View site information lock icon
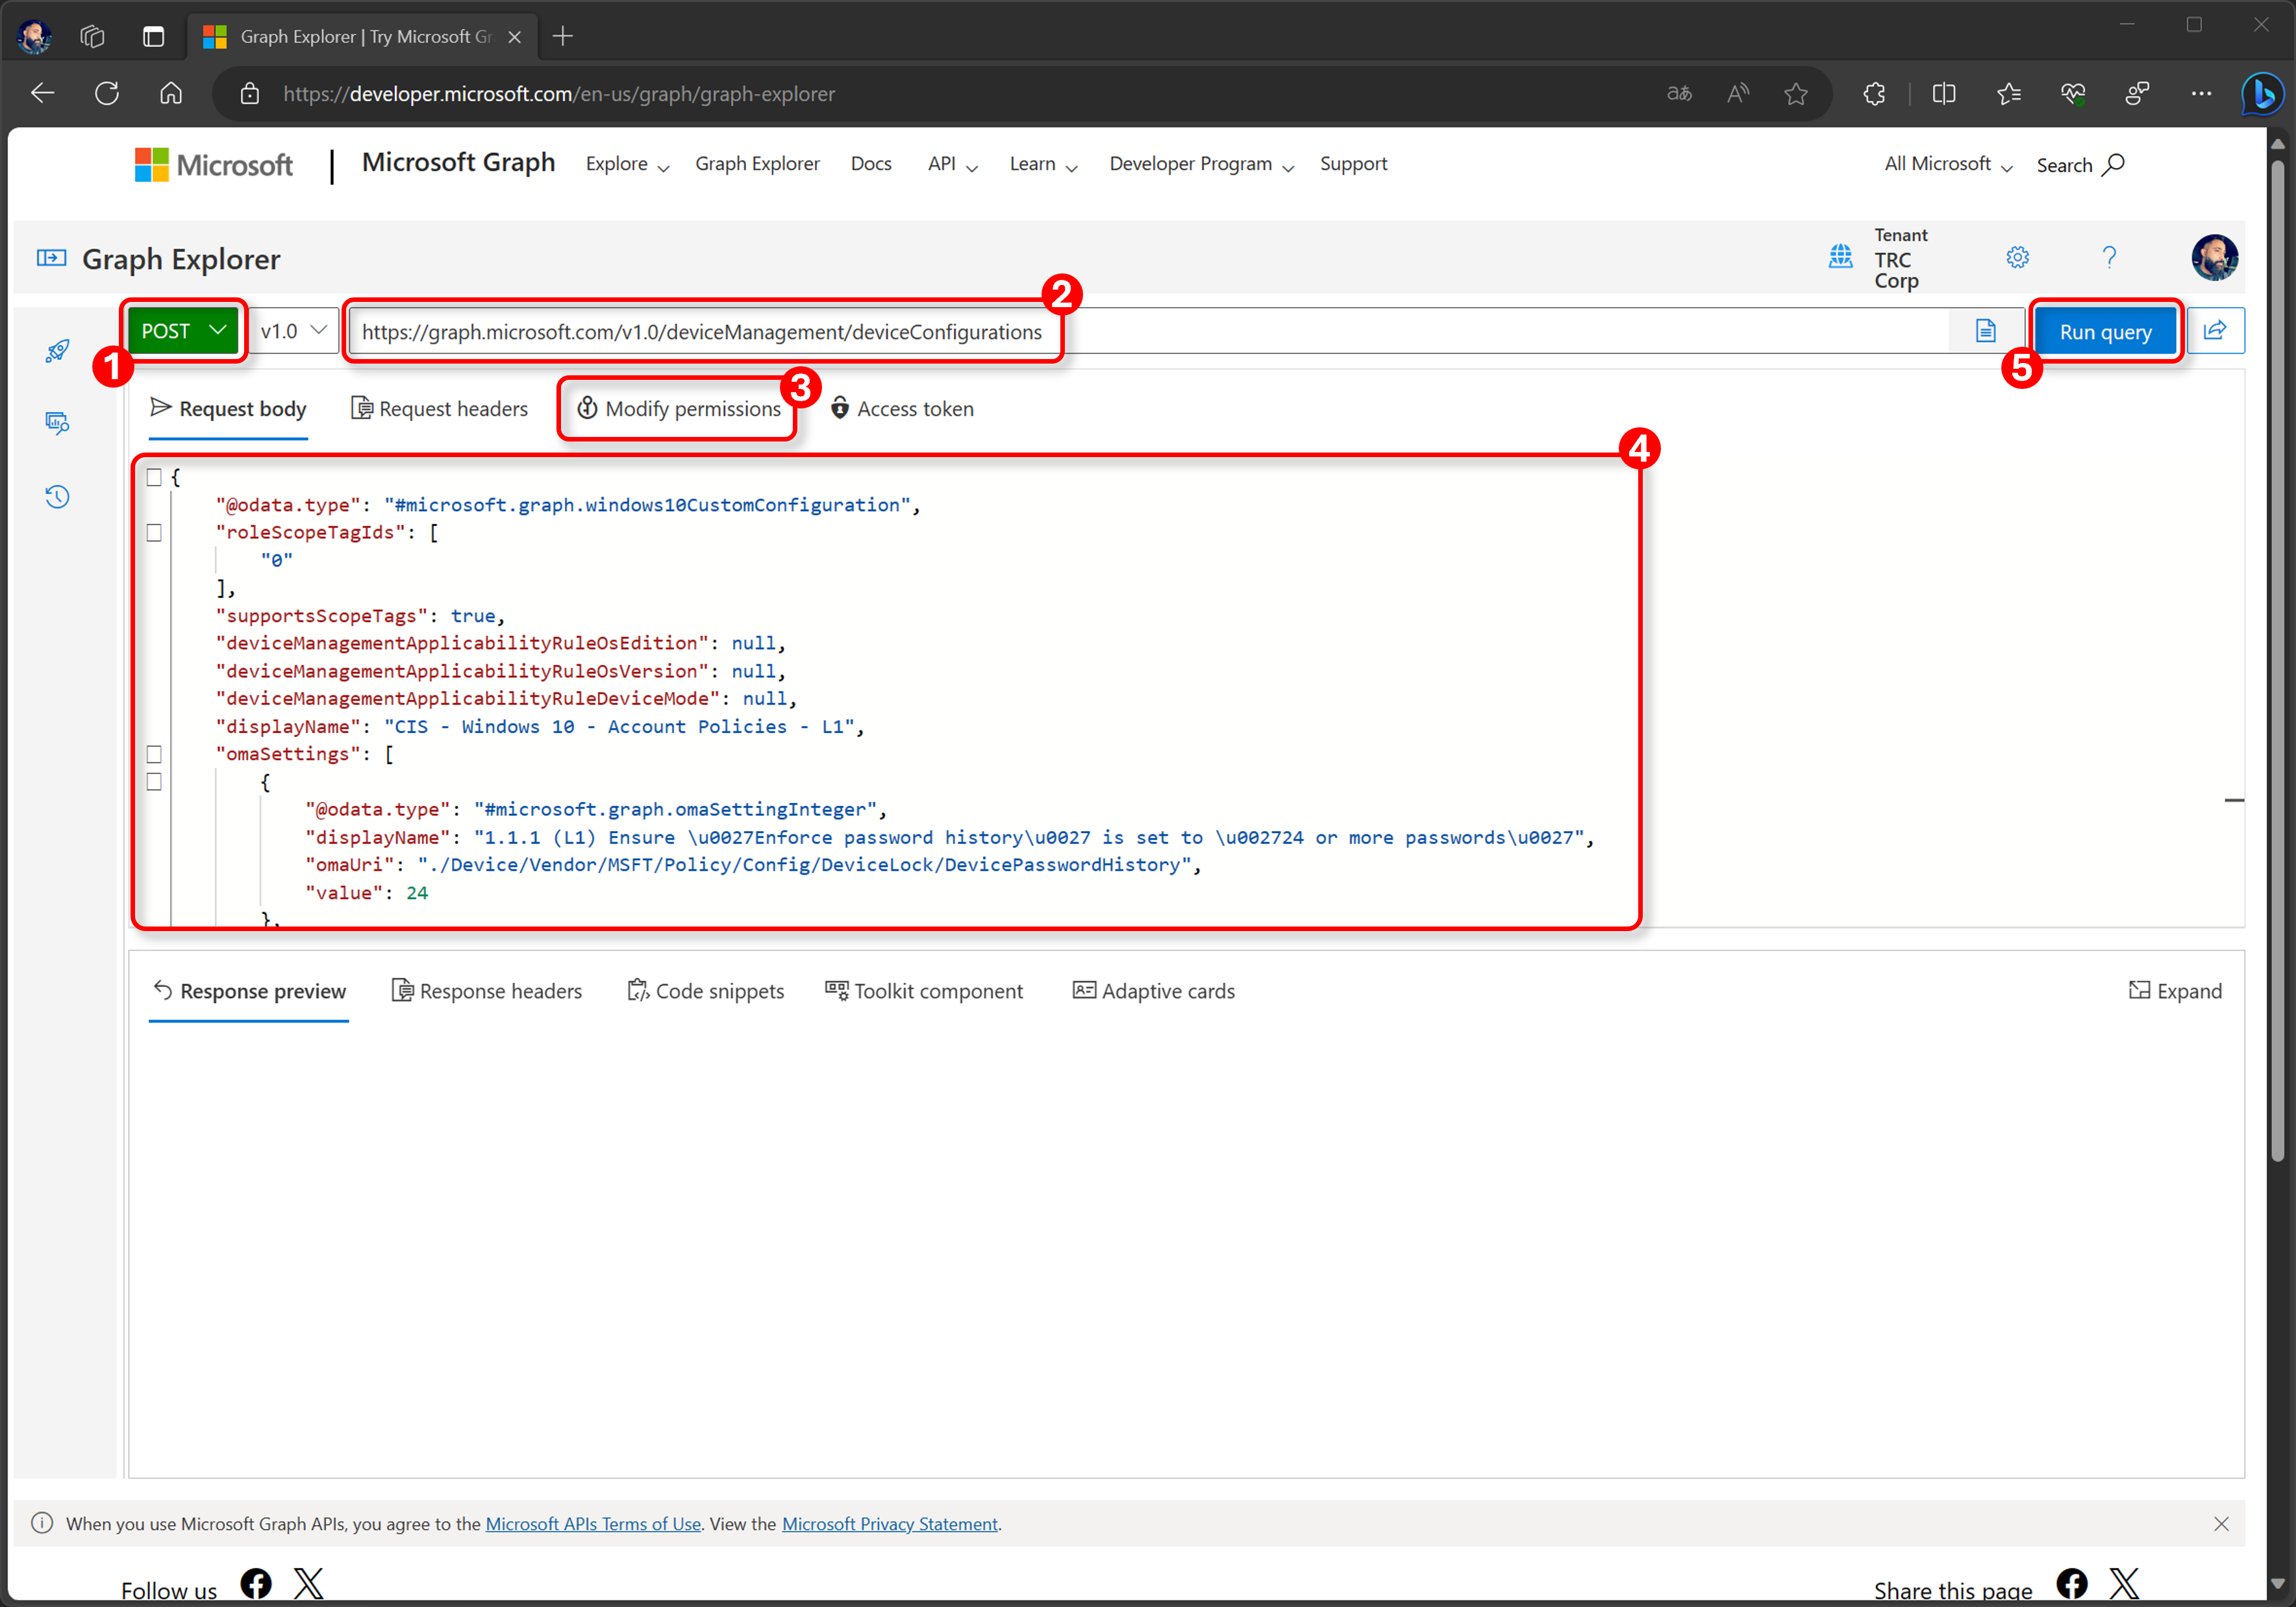The width and height of the screenshot is (2296, 1607). [250, 94]
